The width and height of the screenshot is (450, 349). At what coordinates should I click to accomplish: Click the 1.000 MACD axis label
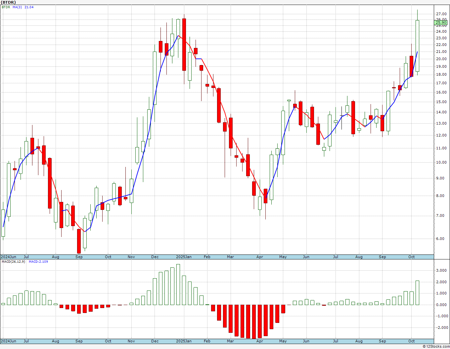pyautogui.click(x=441, y=293)
